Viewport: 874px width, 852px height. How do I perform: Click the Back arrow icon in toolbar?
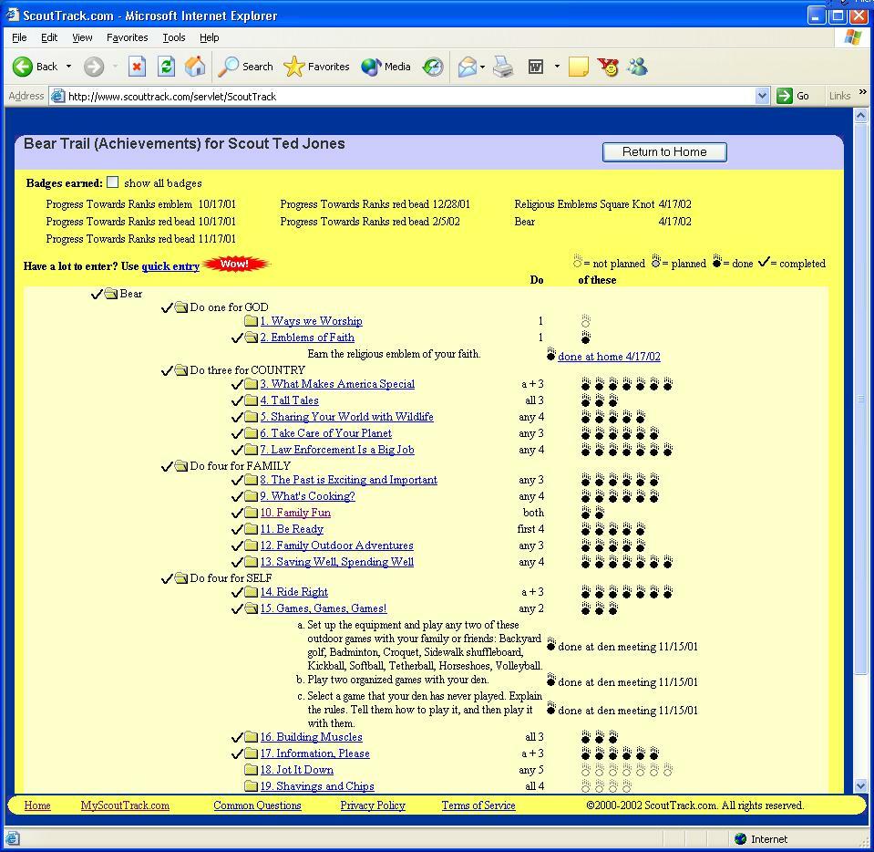pos(22,67)
